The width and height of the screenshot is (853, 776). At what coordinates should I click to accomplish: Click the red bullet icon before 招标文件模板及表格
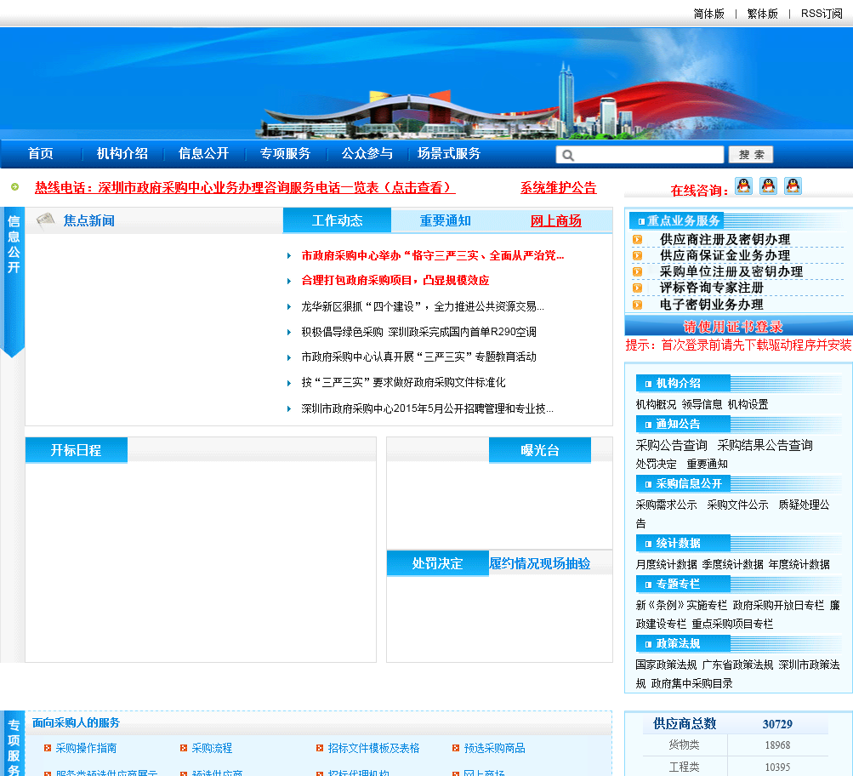click(319, 748)
